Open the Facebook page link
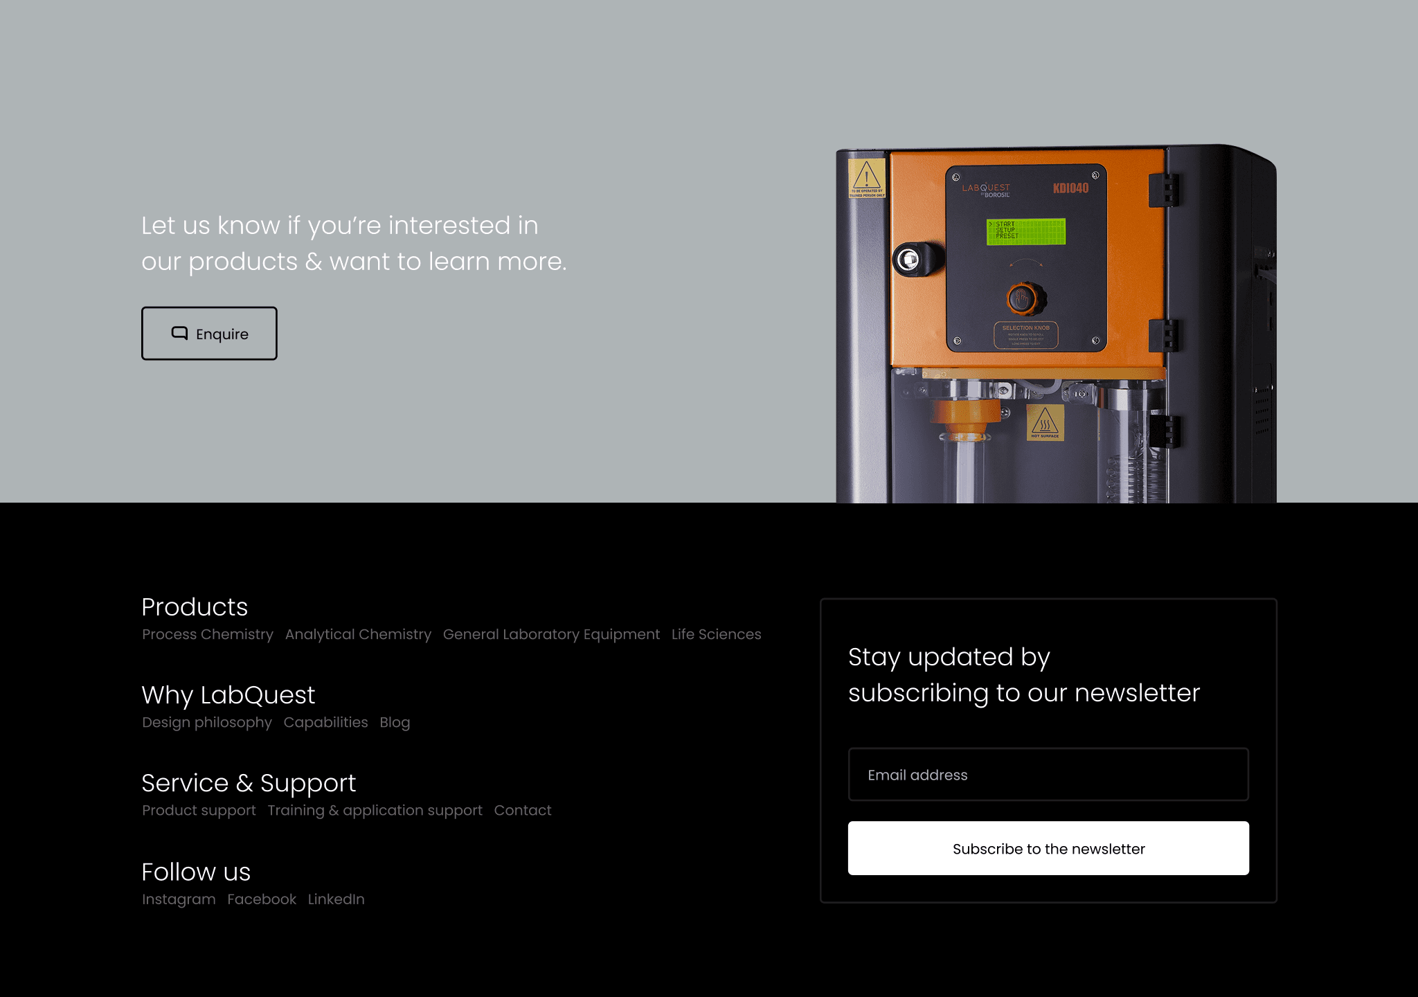This screenshot has width=1418, height=997. [x=262, y=899]
